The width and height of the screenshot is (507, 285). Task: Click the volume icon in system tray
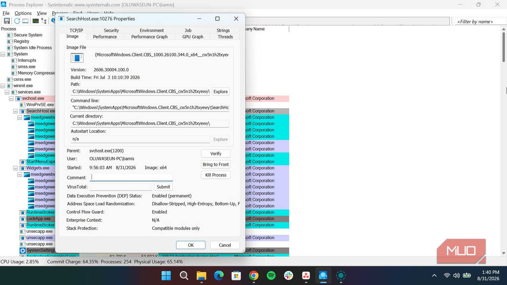click(x=457, y=276)
